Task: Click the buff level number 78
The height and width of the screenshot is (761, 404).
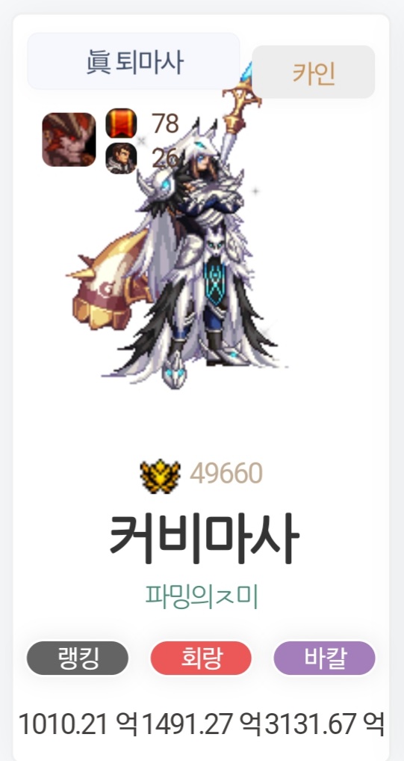Action: (x=165, y=123)
